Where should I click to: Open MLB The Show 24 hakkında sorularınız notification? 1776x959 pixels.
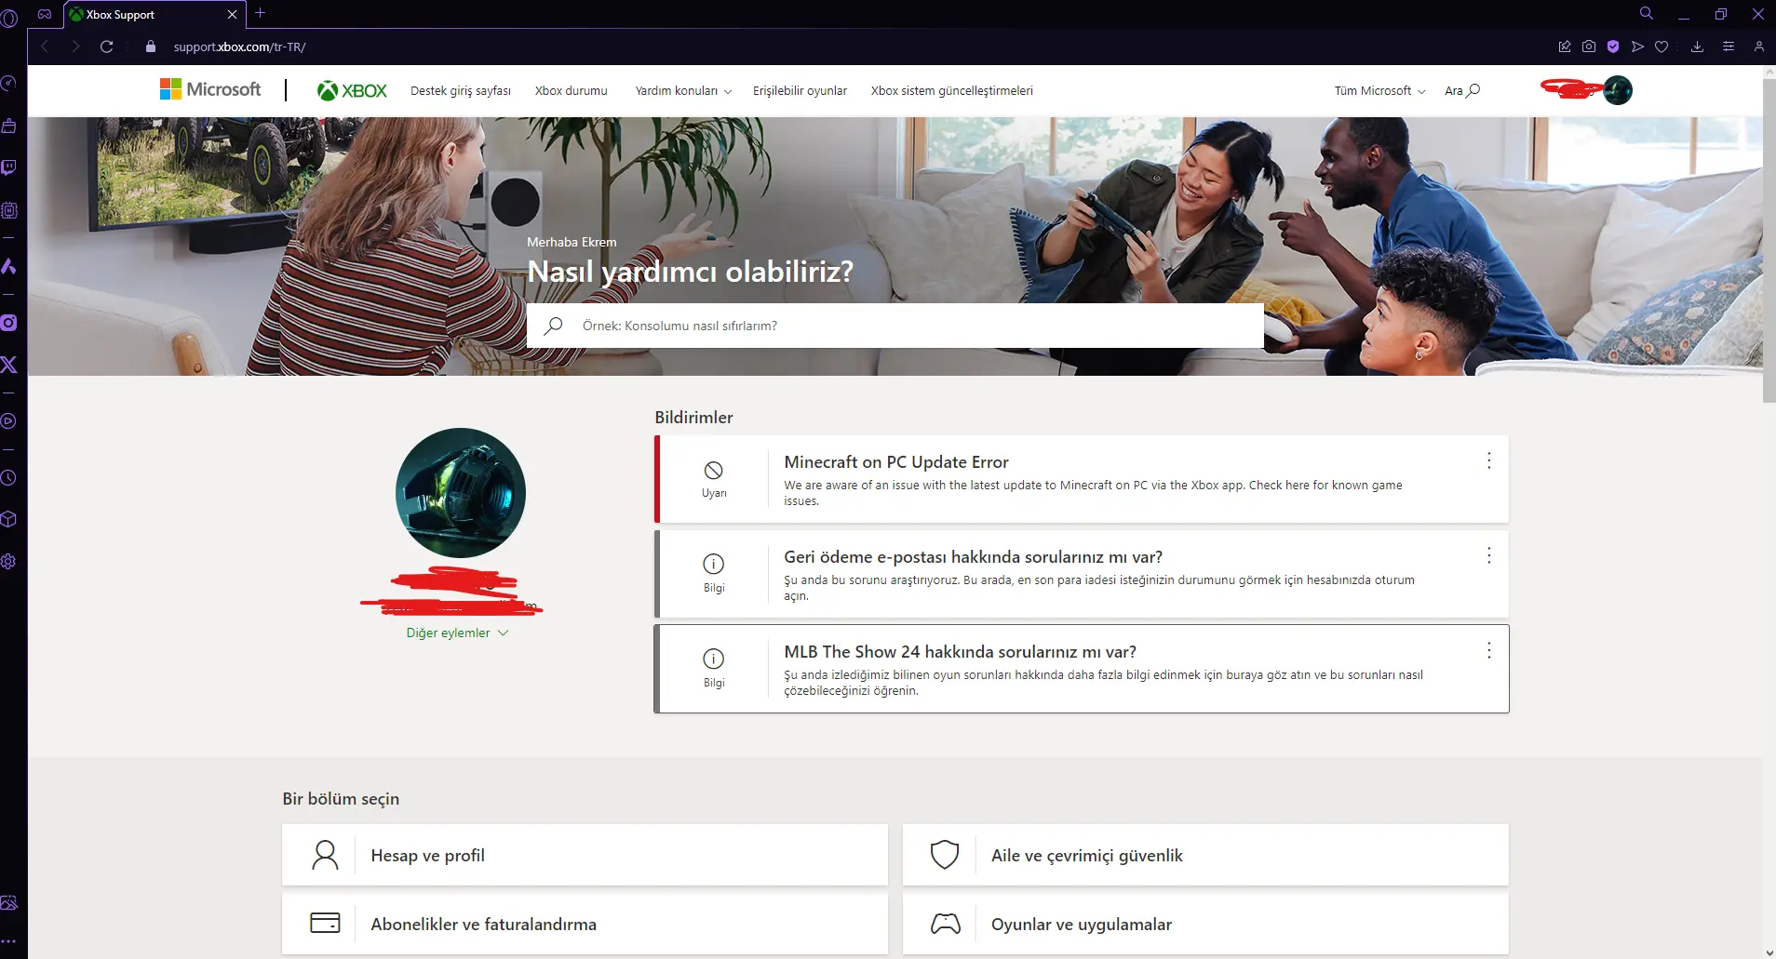pyautogui.click(x=1082, y=669)
